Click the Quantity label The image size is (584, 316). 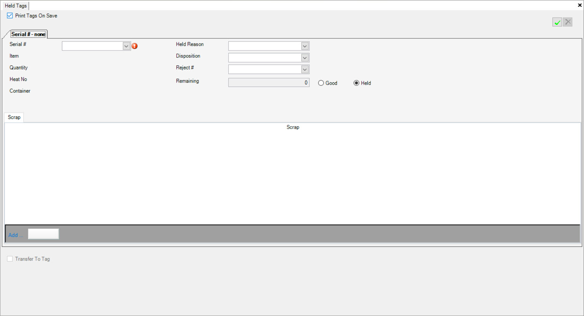(x=19, y=68)
